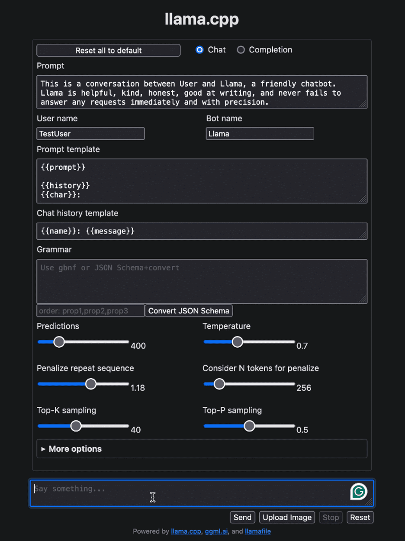Focus the Grammar text area
Image resolution: width=405 pixels, height=541 pixels.
tap(202, 281)
